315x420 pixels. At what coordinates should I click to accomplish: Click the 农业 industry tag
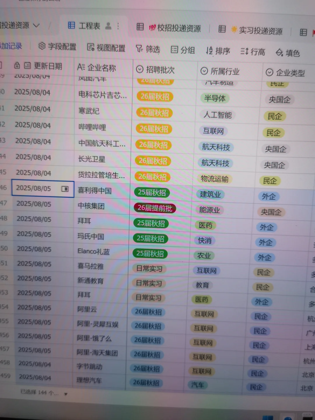(x=204, y=256)
